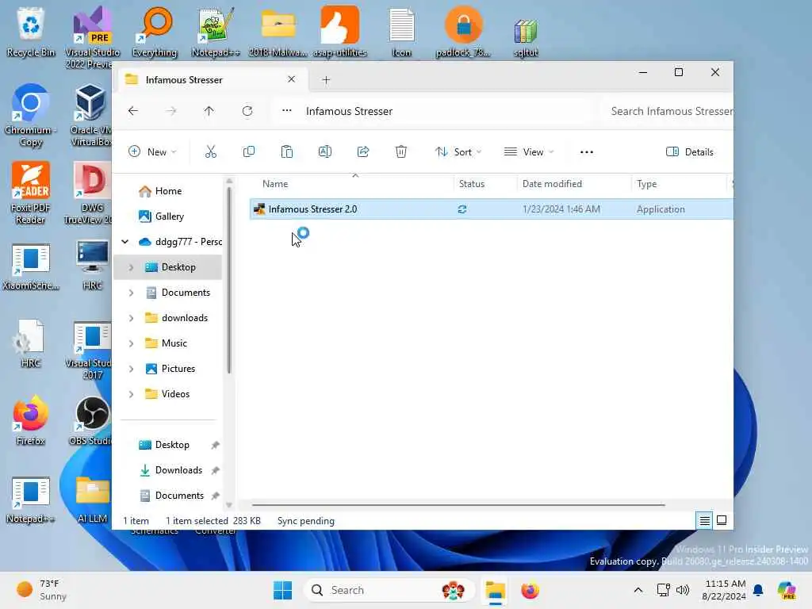Screen dimensions: 812x609
Task: Open the Windows Start button
Action: tap(282, 590)
